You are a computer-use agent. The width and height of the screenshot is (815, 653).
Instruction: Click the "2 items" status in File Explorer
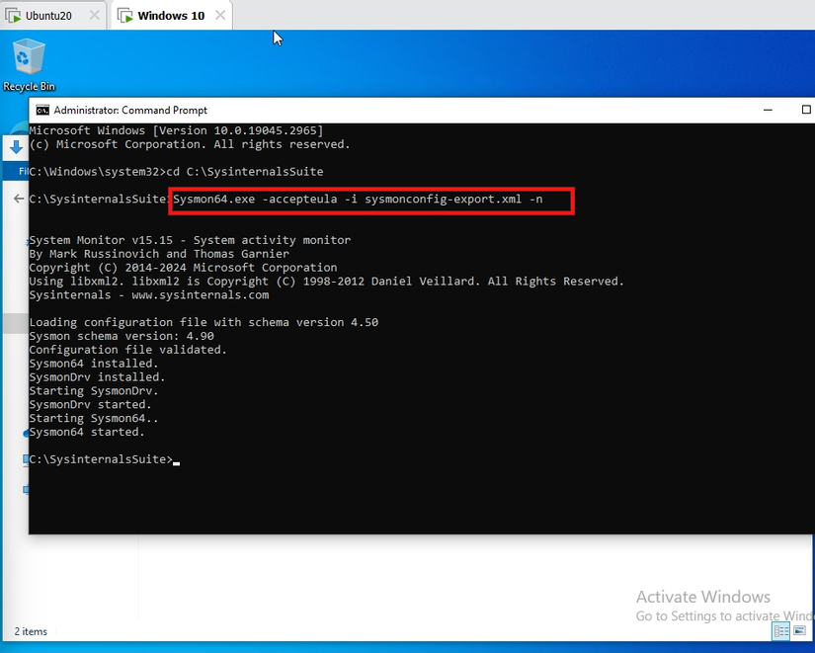(31, 631)
